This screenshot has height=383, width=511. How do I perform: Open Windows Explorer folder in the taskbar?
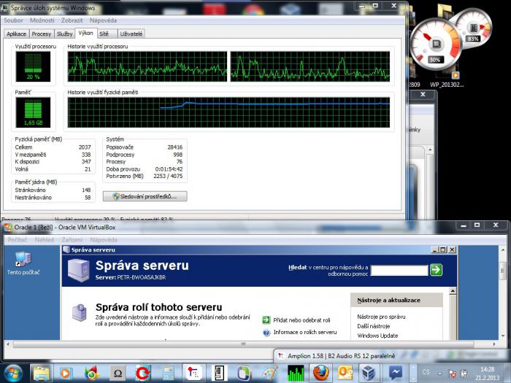click(x=42, y=373)
